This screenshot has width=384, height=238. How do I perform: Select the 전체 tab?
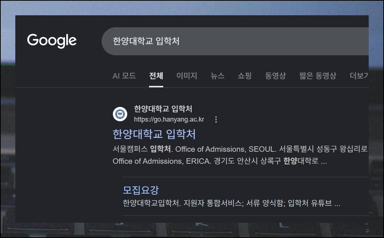click(x=156, y=76)
